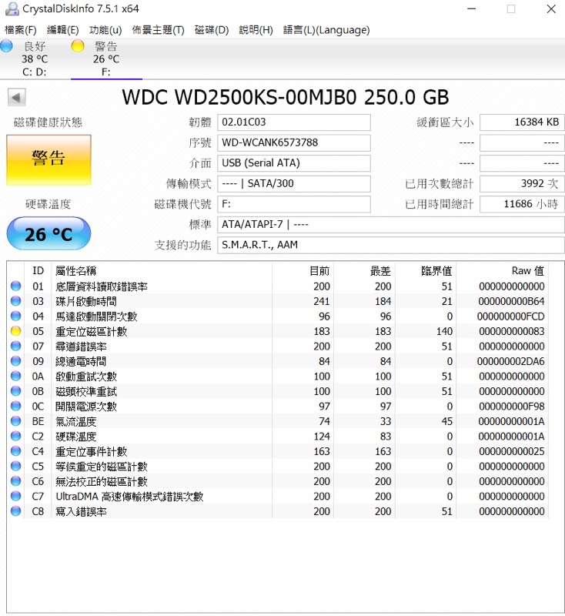Open the 磁碟(D) menu

212,30
